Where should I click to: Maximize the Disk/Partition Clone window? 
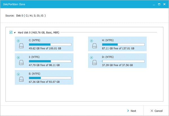pos(159,5)
